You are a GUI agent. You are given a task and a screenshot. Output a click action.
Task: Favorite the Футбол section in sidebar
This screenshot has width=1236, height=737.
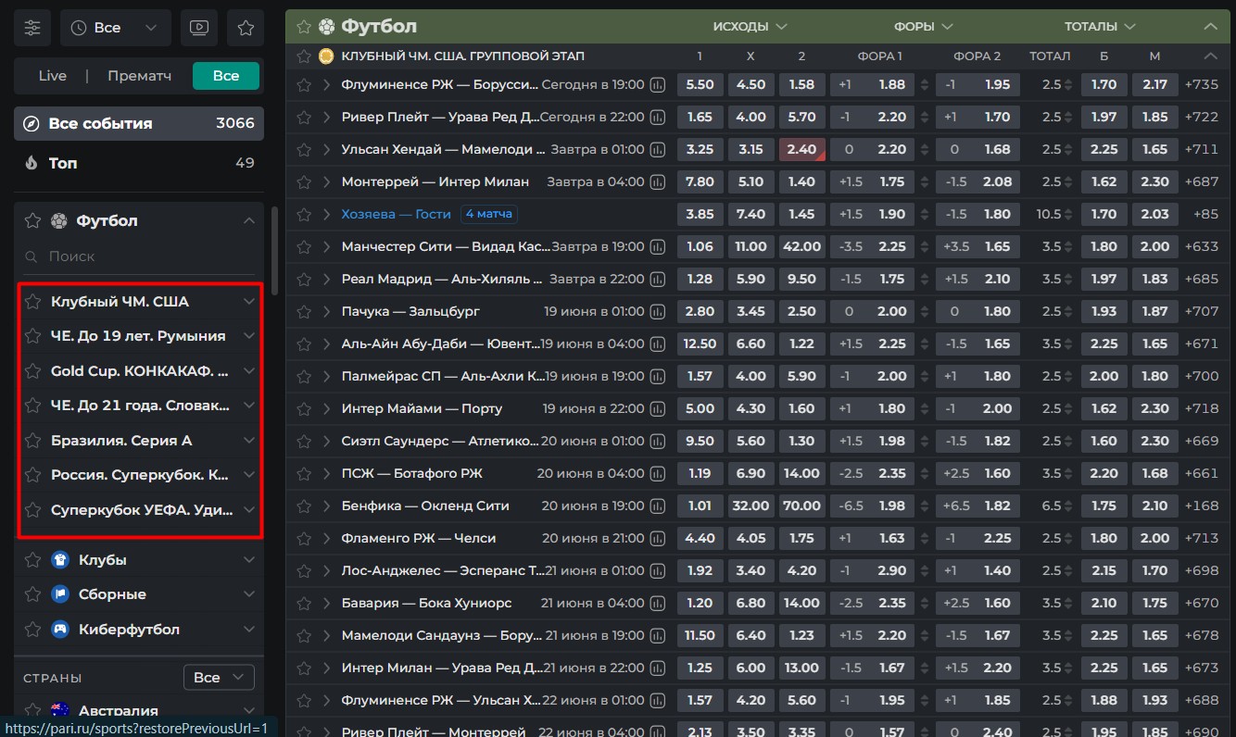pos(32,220)
